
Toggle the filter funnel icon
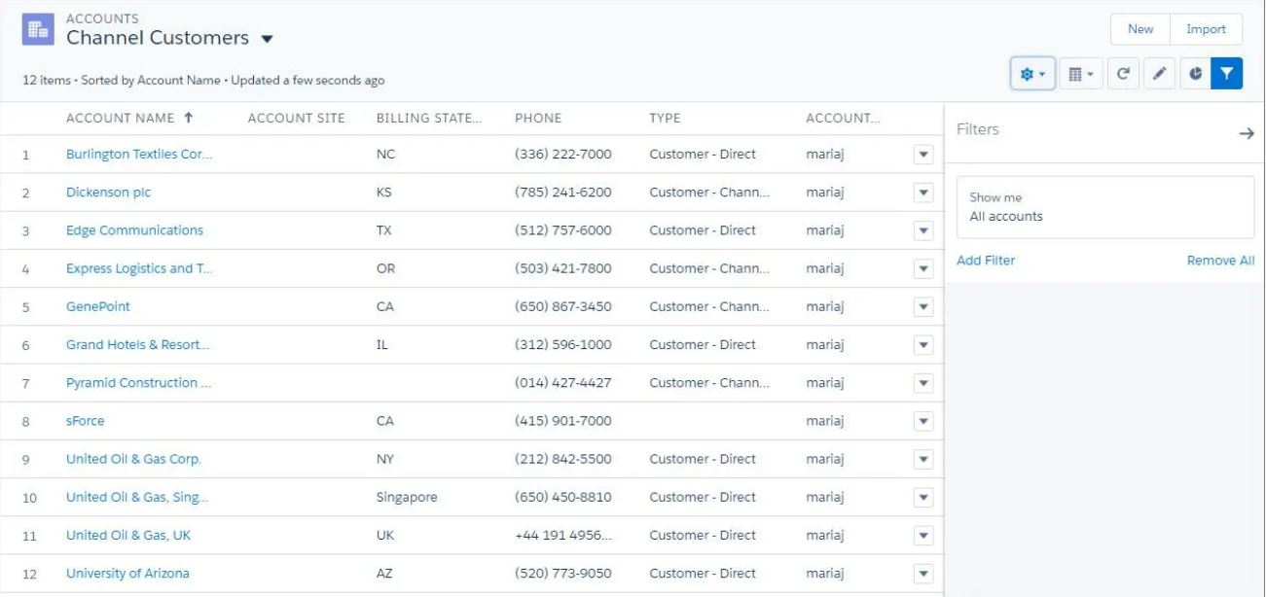pos(1227,73)
